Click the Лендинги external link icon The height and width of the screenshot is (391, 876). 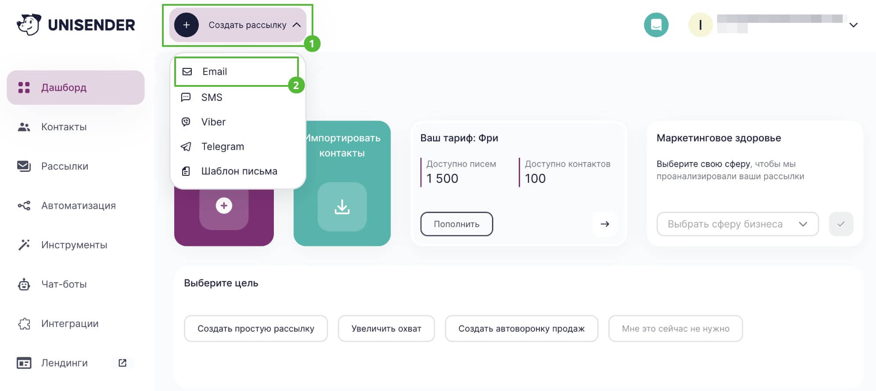122,363
